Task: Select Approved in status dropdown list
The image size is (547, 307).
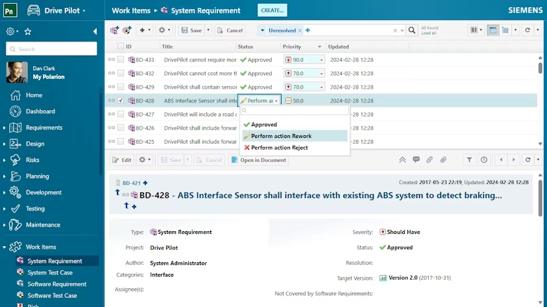Action: point(295,124)
